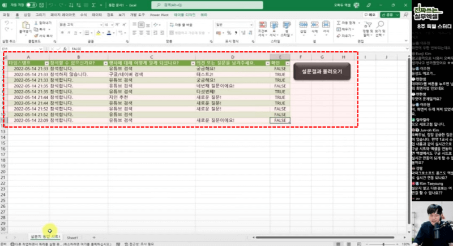Click the center horizontal align icon
453x246 pixels.
click(x=141, y=33)
